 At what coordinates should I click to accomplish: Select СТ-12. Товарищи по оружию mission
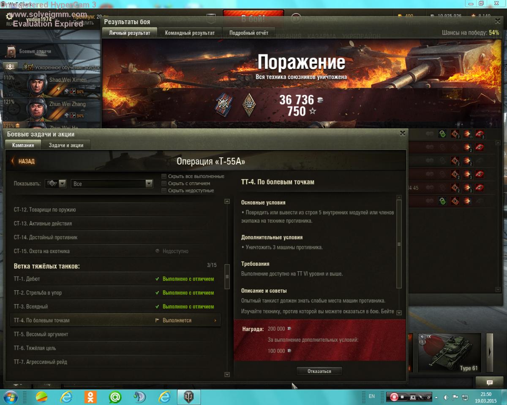[x=115, y=210]
